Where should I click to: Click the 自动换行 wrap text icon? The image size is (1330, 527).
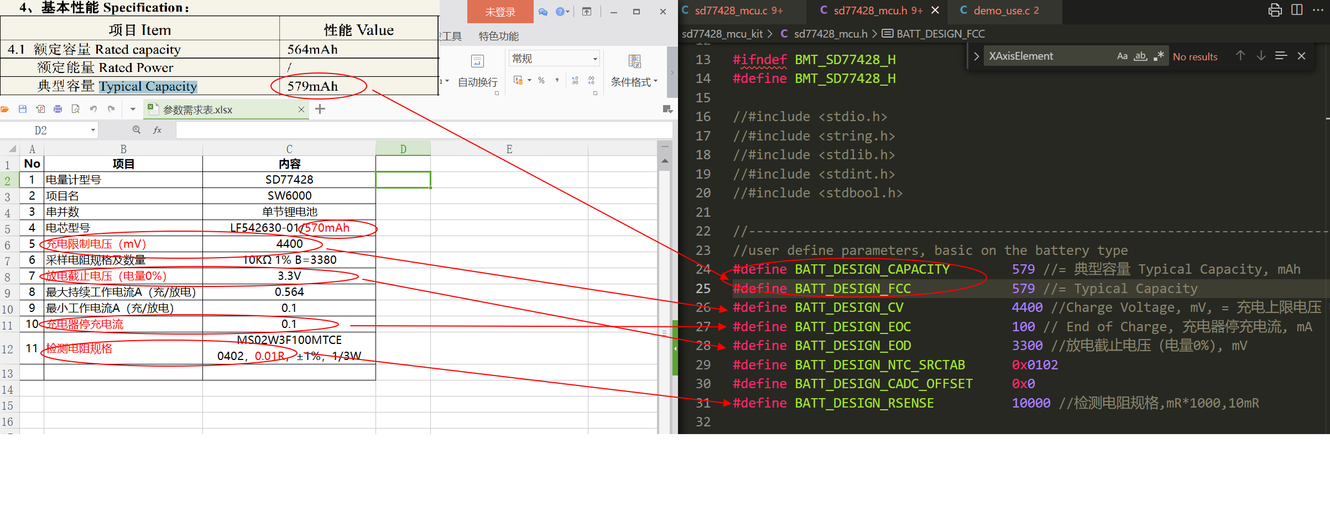coord(477,61)
